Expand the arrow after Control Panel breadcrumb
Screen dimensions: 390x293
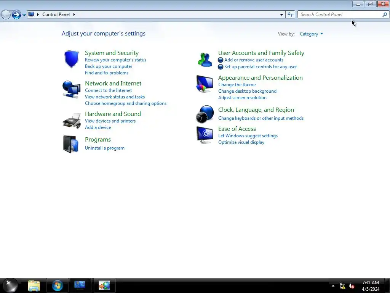coord(74,14)
